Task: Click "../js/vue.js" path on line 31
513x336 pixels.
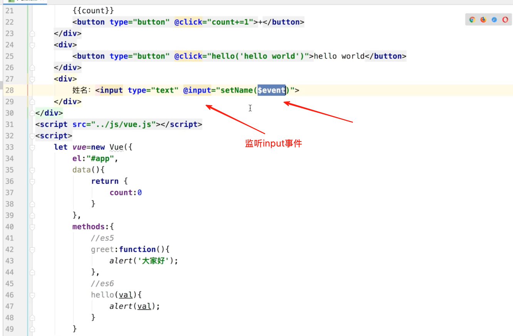Action: click(x=123, y=125)
